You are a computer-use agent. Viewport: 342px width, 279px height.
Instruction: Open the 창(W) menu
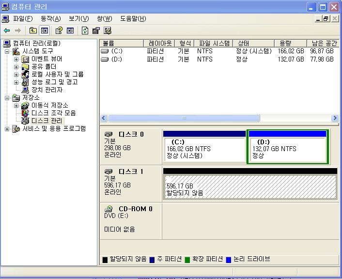click(105, 19)
